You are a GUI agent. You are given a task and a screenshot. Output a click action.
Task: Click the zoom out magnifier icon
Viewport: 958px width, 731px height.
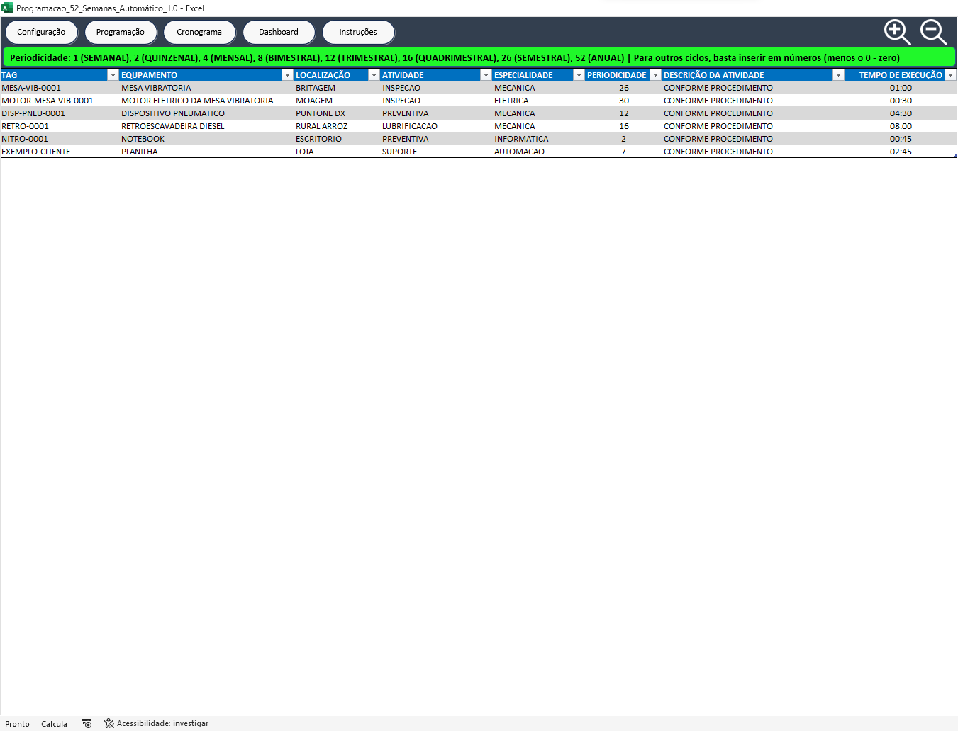point(933,32)
